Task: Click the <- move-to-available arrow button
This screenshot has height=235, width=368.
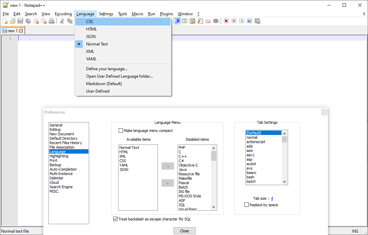Action: click(168, 183)
